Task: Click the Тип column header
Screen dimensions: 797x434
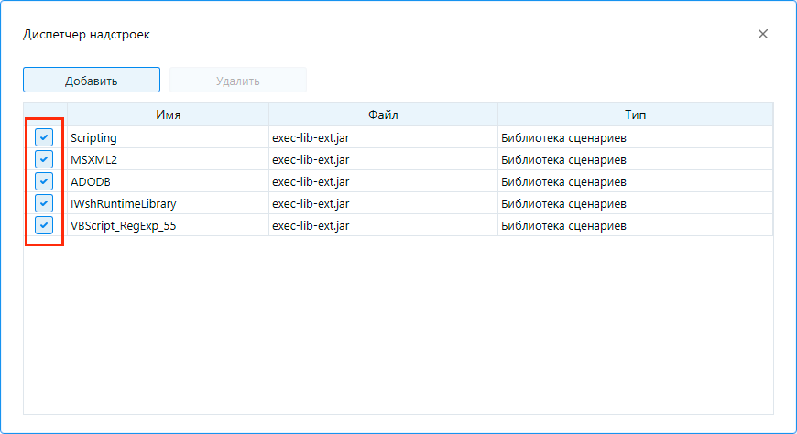Action: click(x=636, y=114)
